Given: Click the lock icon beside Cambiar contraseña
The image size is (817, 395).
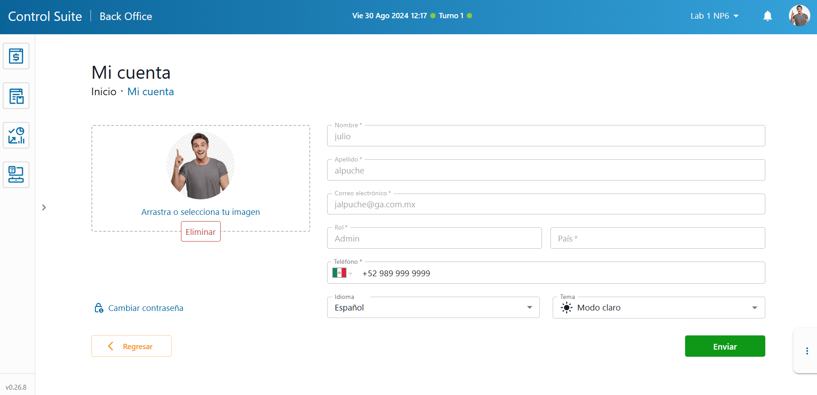Looking at the screenshot, I should click(99, 308).
